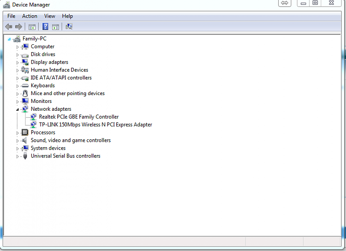This screenshot has width=346, height=251.
Task: Open the Help menu
Action: [x=67, y=16]
